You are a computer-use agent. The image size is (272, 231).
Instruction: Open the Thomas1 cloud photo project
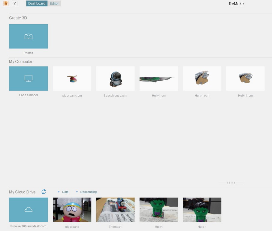[x=115, y=210]
